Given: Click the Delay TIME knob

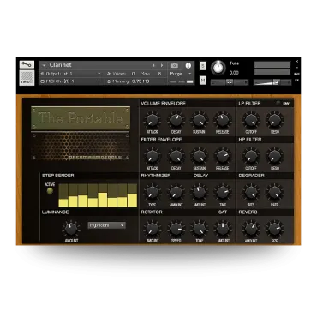Looking at the screenshot, I should point(222,192).
